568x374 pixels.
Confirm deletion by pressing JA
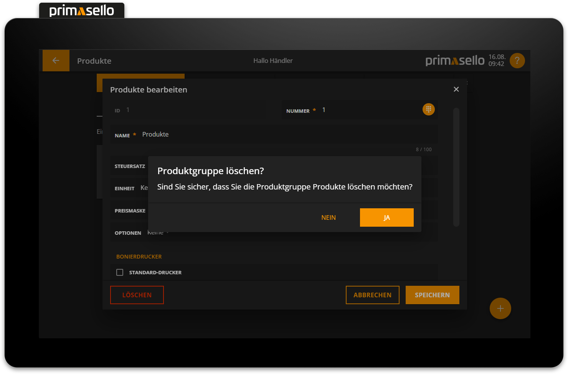[386, 217]
